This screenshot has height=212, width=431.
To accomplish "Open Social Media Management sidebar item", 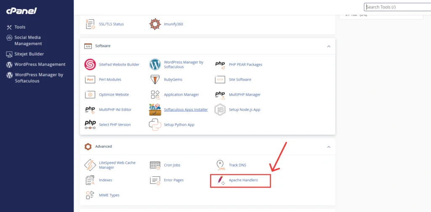I will point(28,41).
